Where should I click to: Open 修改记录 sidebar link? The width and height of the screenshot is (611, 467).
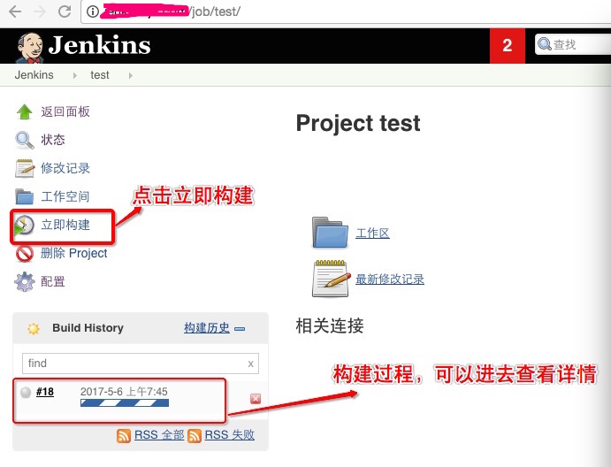(65, 168)
